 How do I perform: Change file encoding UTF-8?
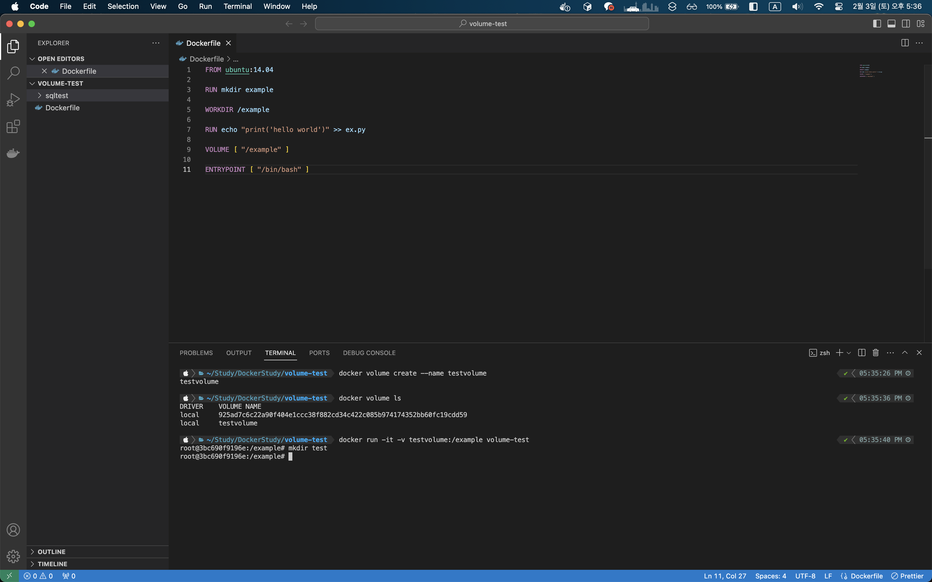805,576
